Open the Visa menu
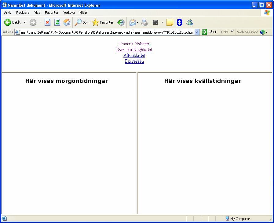 (37, 13)
